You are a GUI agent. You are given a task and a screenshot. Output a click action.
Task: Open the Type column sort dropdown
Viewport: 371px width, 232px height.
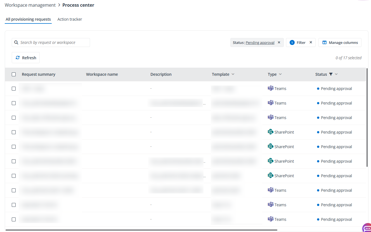click(x=281, y=74)
